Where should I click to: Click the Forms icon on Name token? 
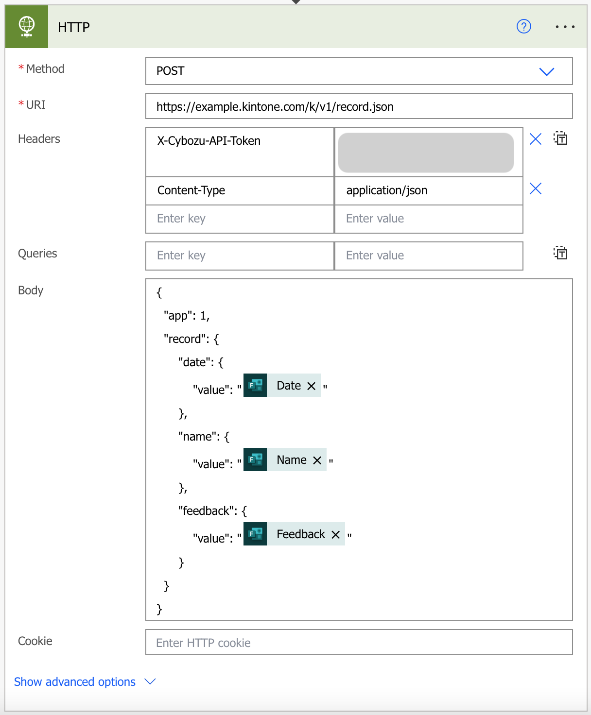255,460
